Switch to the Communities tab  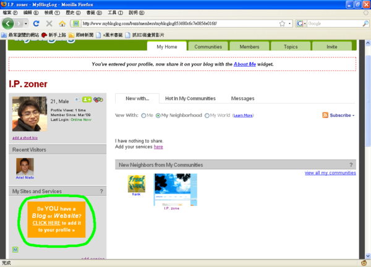click(x=208, y=46)
